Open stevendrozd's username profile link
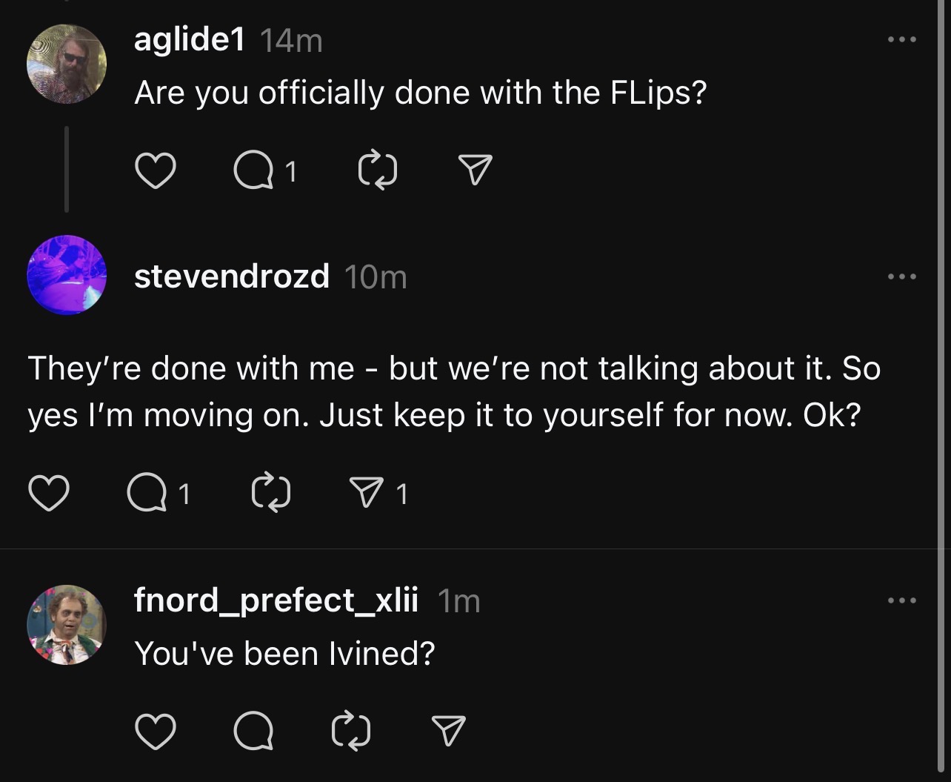 pyautogui.click(x=231, y=276)
